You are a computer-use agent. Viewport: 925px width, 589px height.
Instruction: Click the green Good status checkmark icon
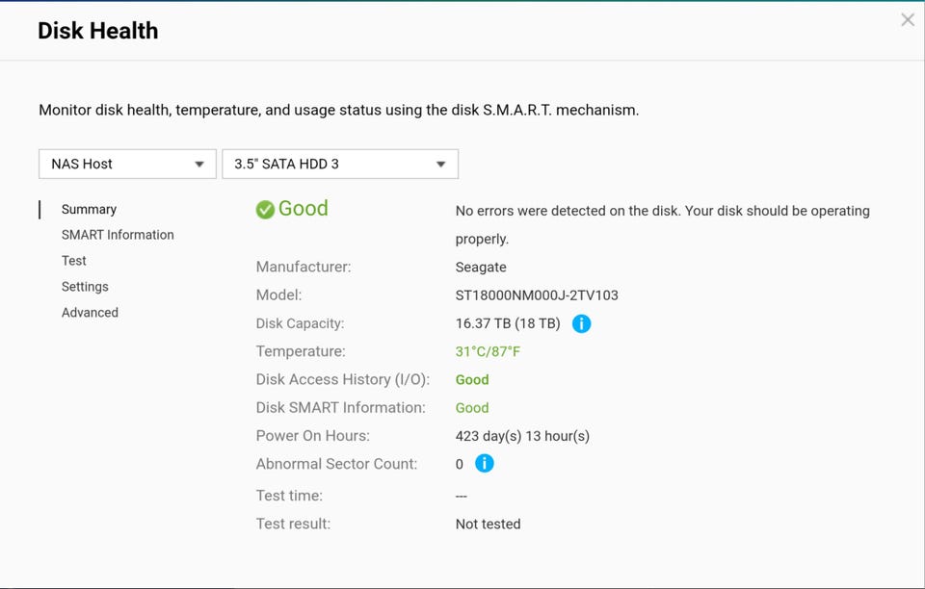click(265, 210)
